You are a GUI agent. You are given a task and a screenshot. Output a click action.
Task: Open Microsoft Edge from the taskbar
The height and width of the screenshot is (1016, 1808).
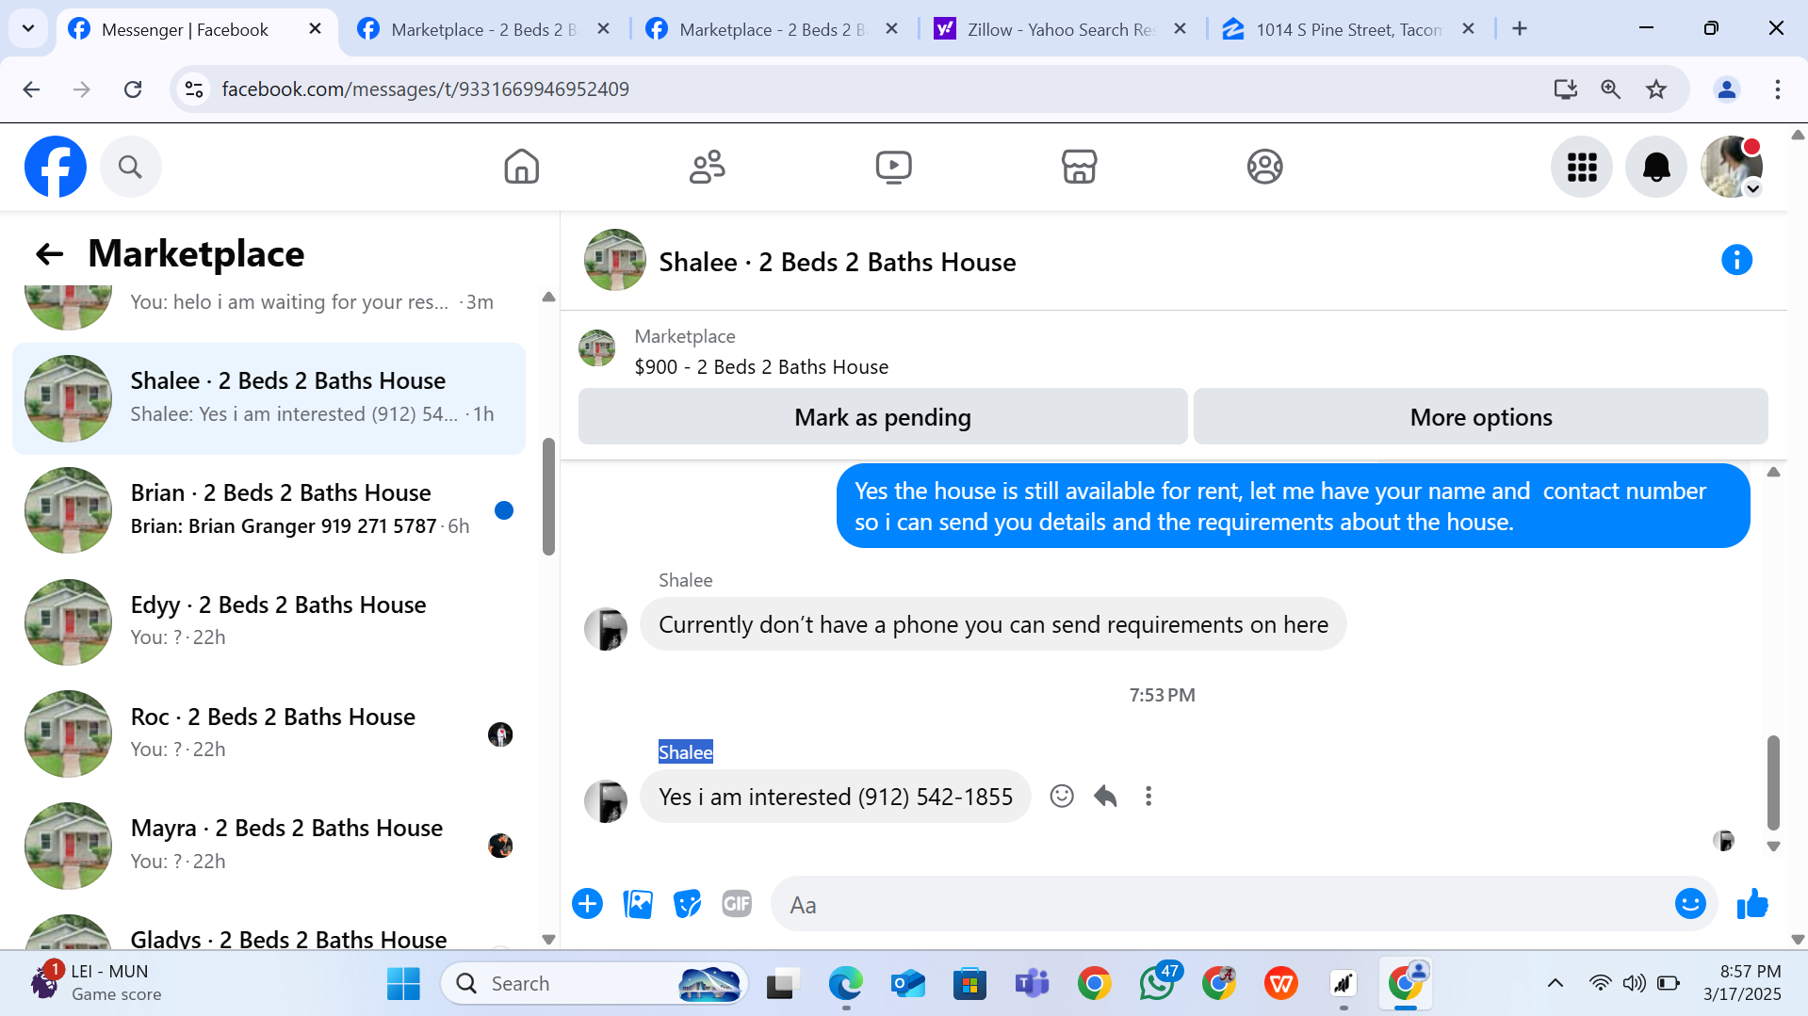(x=845, y=984)
